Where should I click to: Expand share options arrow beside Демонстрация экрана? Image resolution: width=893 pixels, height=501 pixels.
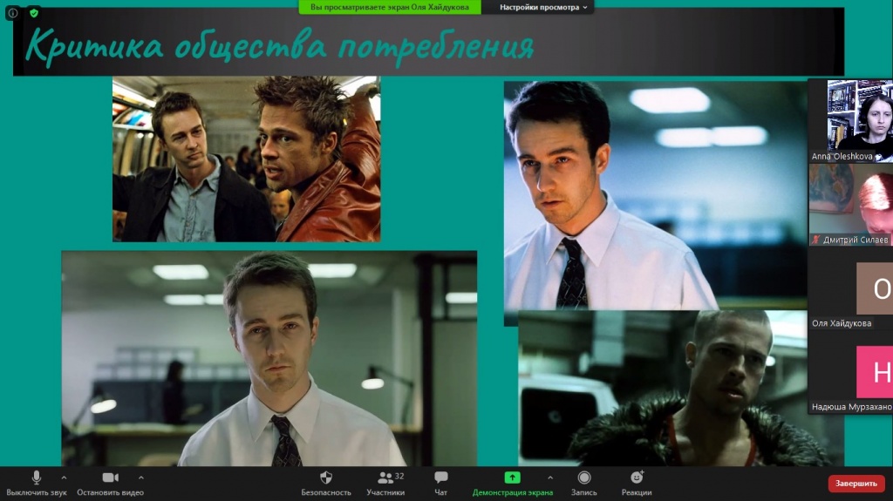(549, 477)
